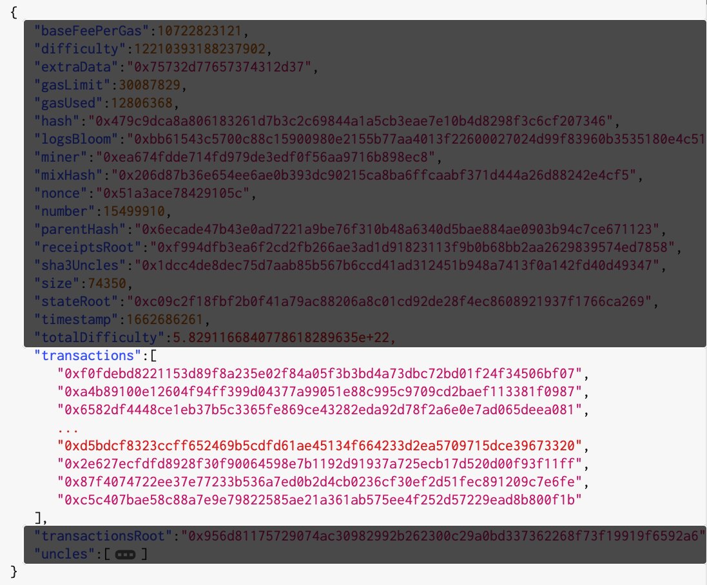The image size is (707, 585).
Task: Click the "gasUsed" value 12806368
Action: coord(142,102)
